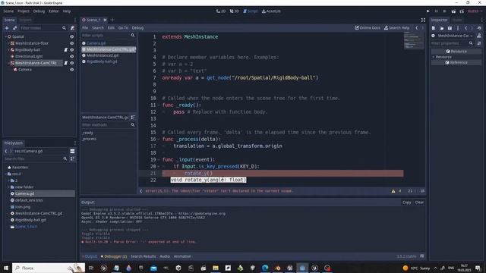The height and width of the screenshot is (273, 486).
Task: Collapse the MeshInstance-CamCTRL node
Action: 8,63
